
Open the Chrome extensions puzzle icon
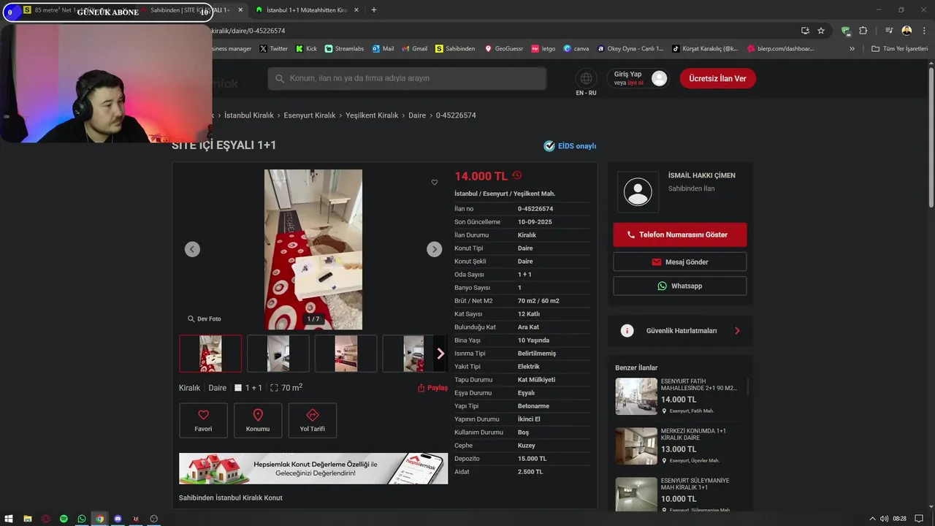pos(863,31)
